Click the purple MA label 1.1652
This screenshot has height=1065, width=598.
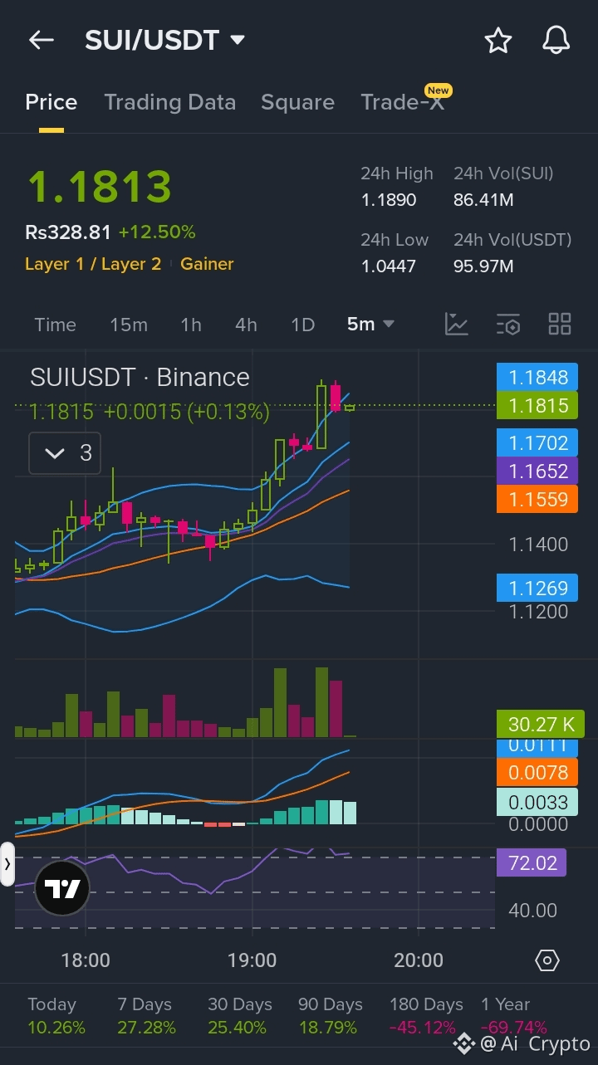538,471
